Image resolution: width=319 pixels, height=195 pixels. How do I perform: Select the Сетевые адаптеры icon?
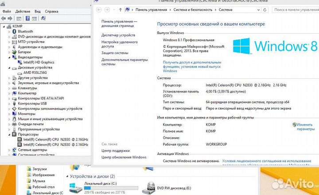14,150
